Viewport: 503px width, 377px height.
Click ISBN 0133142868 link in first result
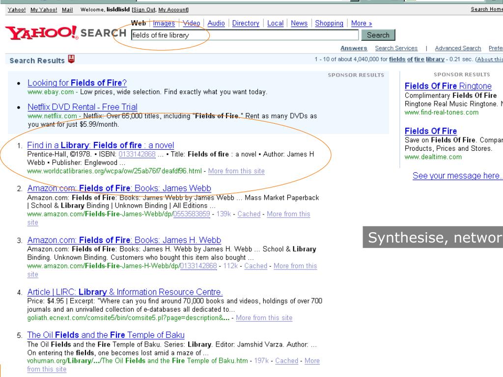(137, 154)
